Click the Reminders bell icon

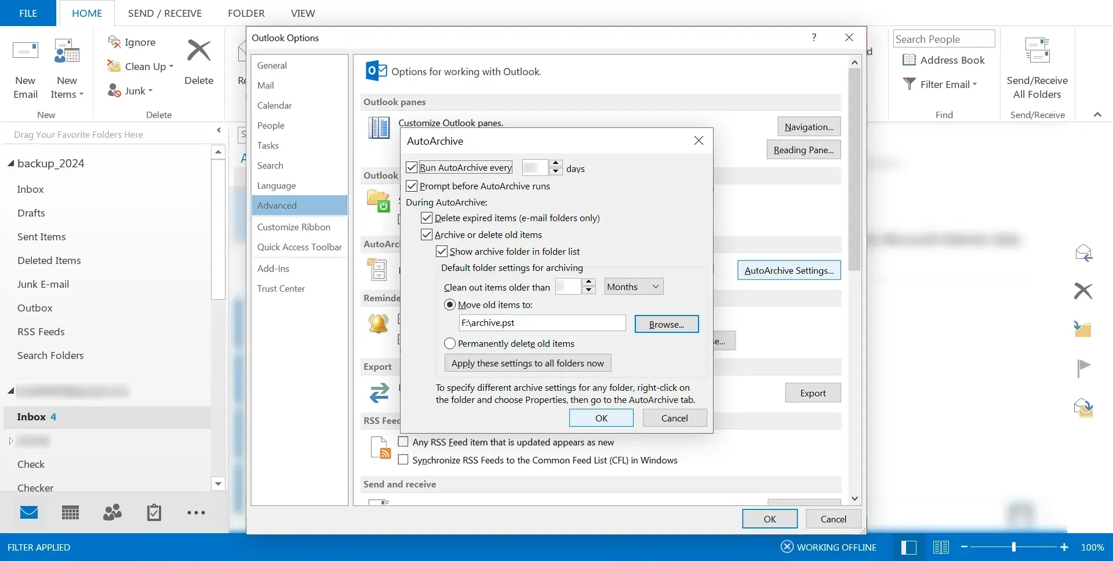(x=379, y=323)
